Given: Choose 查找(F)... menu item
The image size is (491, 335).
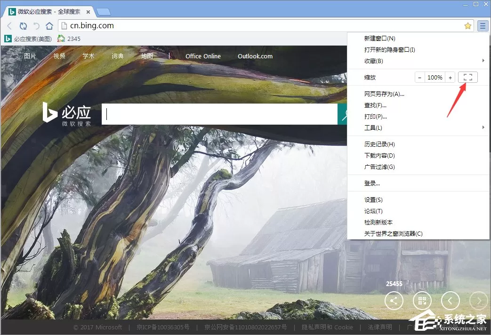Looking at the screenshot, I should tap(419, 105).
